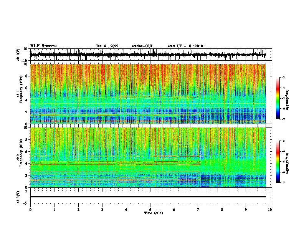The width and height of the screenshot is (304, 235).
Task: Click the flat black ch.3 voltage trace
Action: [x=148, y=197]
